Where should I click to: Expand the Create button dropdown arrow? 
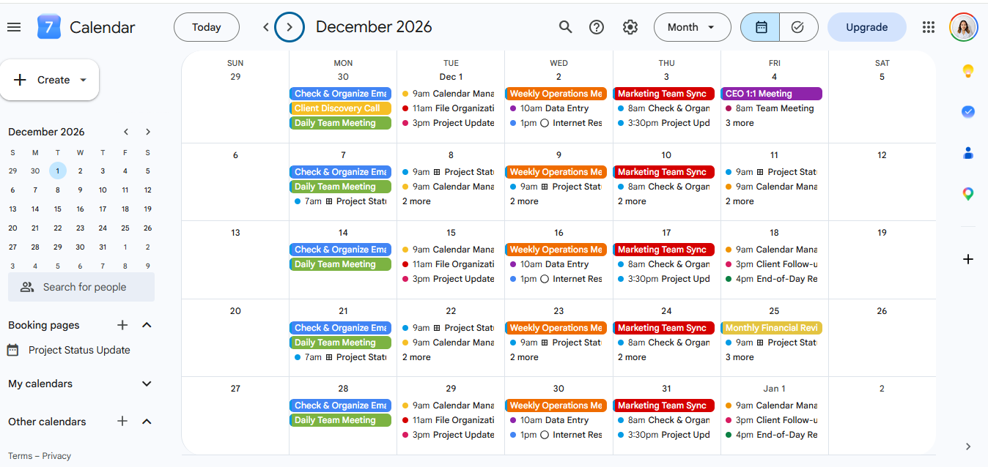(x=83, y=80)
